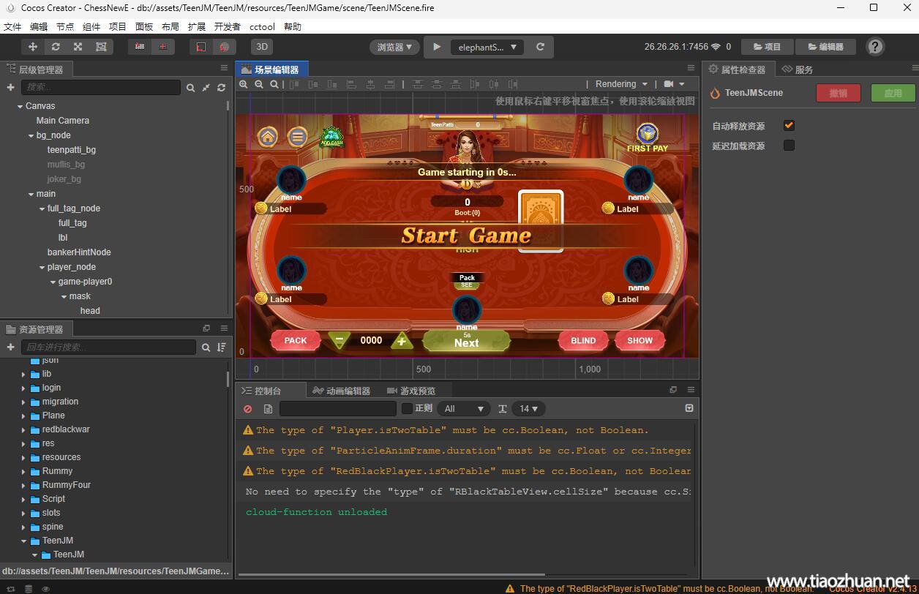Click the hierarchy search input field
Viewport: 919px width, 594px height.
coord(100,87)
